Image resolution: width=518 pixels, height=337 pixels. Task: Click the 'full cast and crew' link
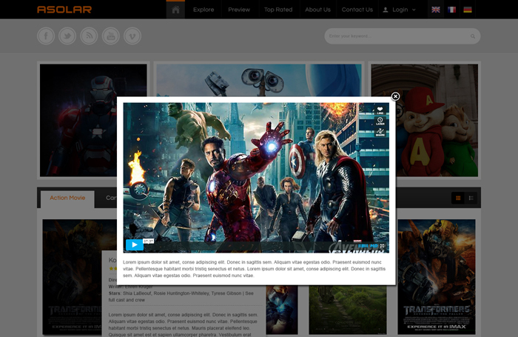pos(127,300)
